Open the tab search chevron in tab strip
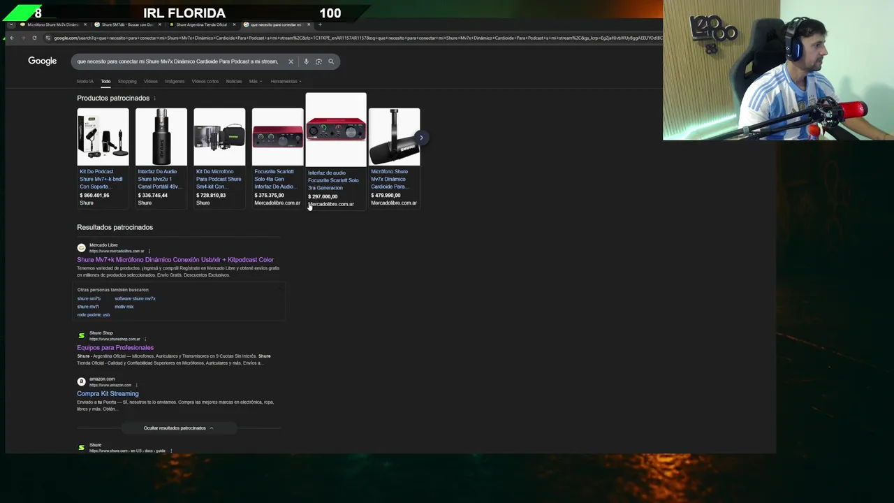The height and width of the screenshot is (503, 894). tap(11, 24)
